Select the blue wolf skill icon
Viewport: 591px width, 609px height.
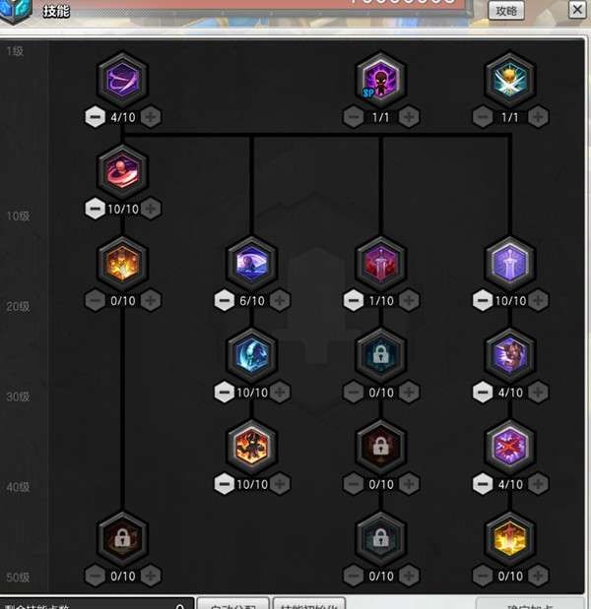click(x=252, y=353)
